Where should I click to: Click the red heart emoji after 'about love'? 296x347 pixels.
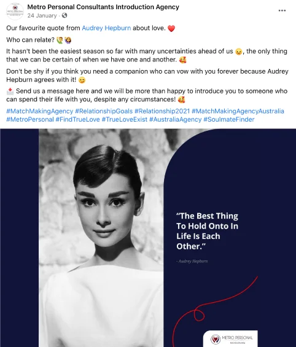point(171,28)
